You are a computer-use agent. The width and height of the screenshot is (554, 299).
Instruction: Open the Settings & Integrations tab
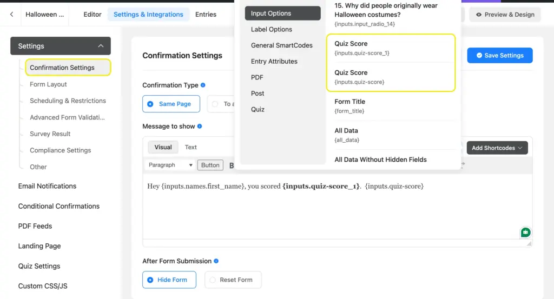(x=148, y=15)
